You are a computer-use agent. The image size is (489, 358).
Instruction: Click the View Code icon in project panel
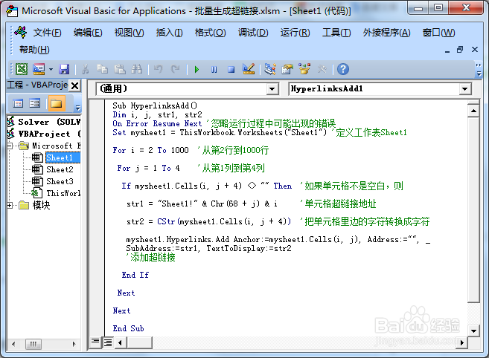pos(18,103)
